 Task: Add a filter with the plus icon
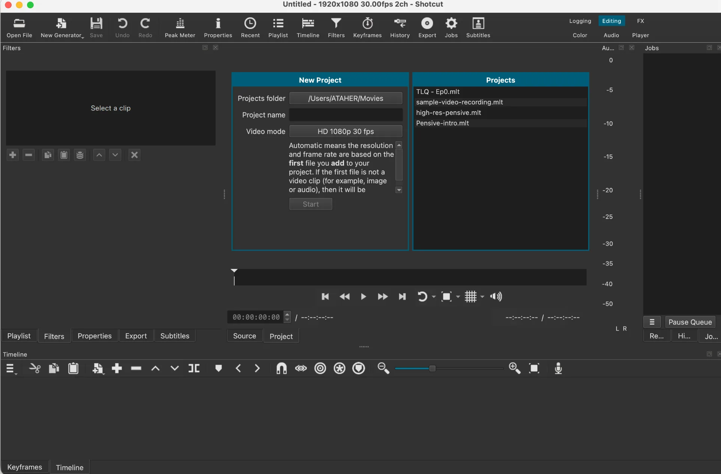coord(13,155)
